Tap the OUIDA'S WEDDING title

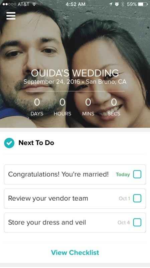tap(75, 73)
